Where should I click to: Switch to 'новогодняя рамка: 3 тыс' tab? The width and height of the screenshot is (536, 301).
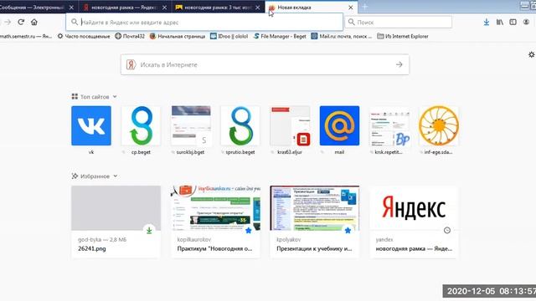tap(218, 8)
